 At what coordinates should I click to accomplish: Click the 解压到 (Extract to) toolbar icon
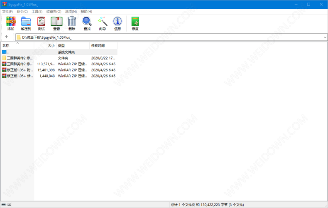coord(26,21)
